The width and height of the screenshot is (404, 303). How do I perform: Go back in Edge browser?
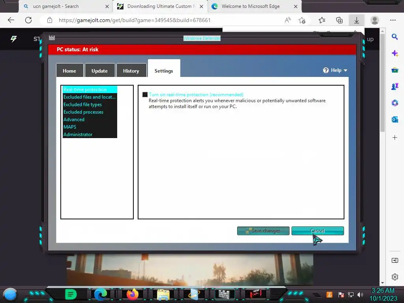pyautogui.click(x=11, y=20)
